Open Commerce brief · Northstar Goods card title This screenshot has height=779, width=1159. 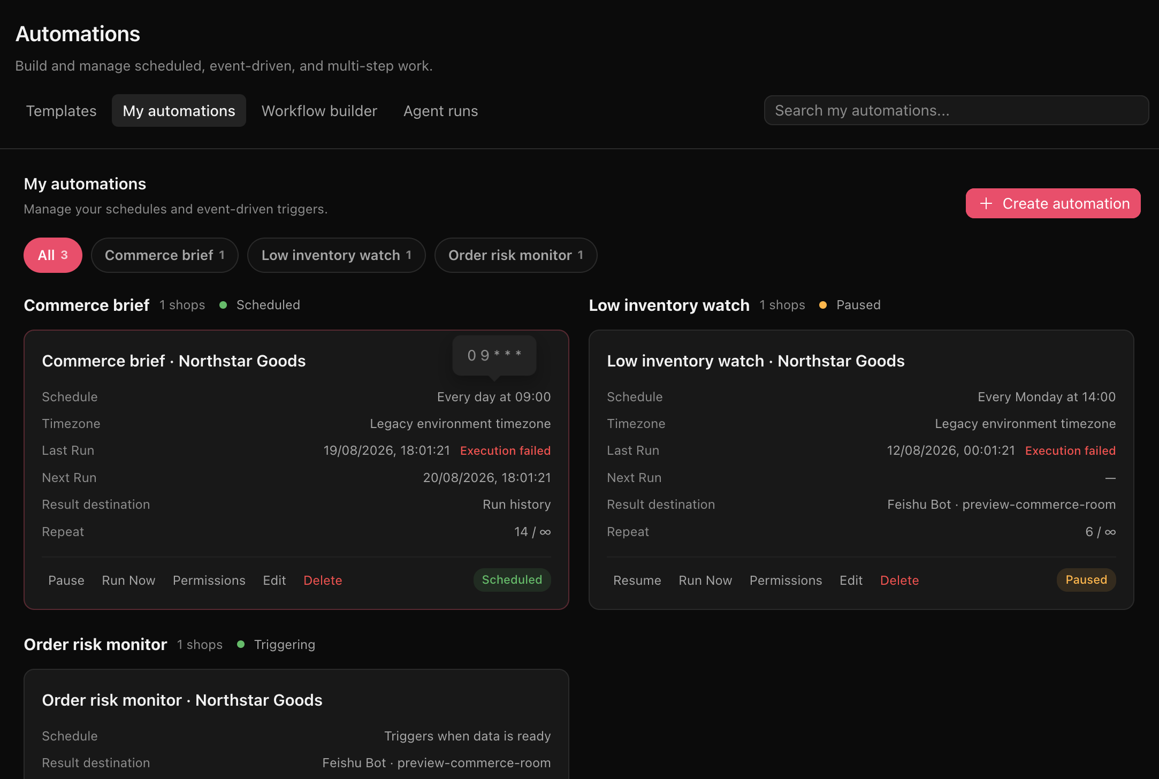point(174,361)
